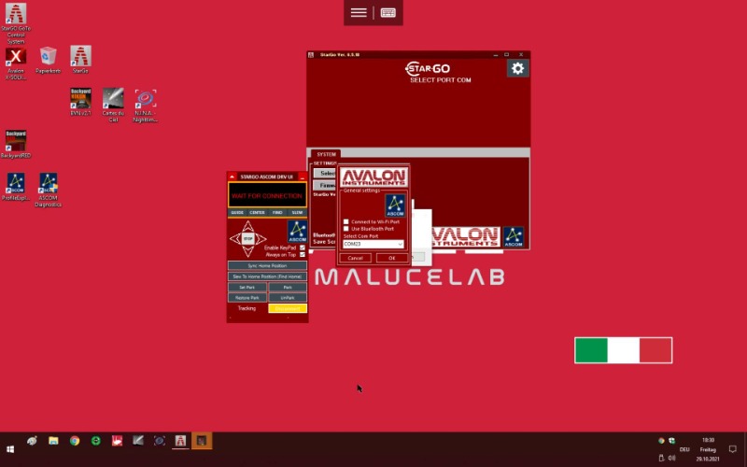Toggle the Always on Top checkbox
The image size is (747, 467).
pyautogui.click(x=302, y=255)
